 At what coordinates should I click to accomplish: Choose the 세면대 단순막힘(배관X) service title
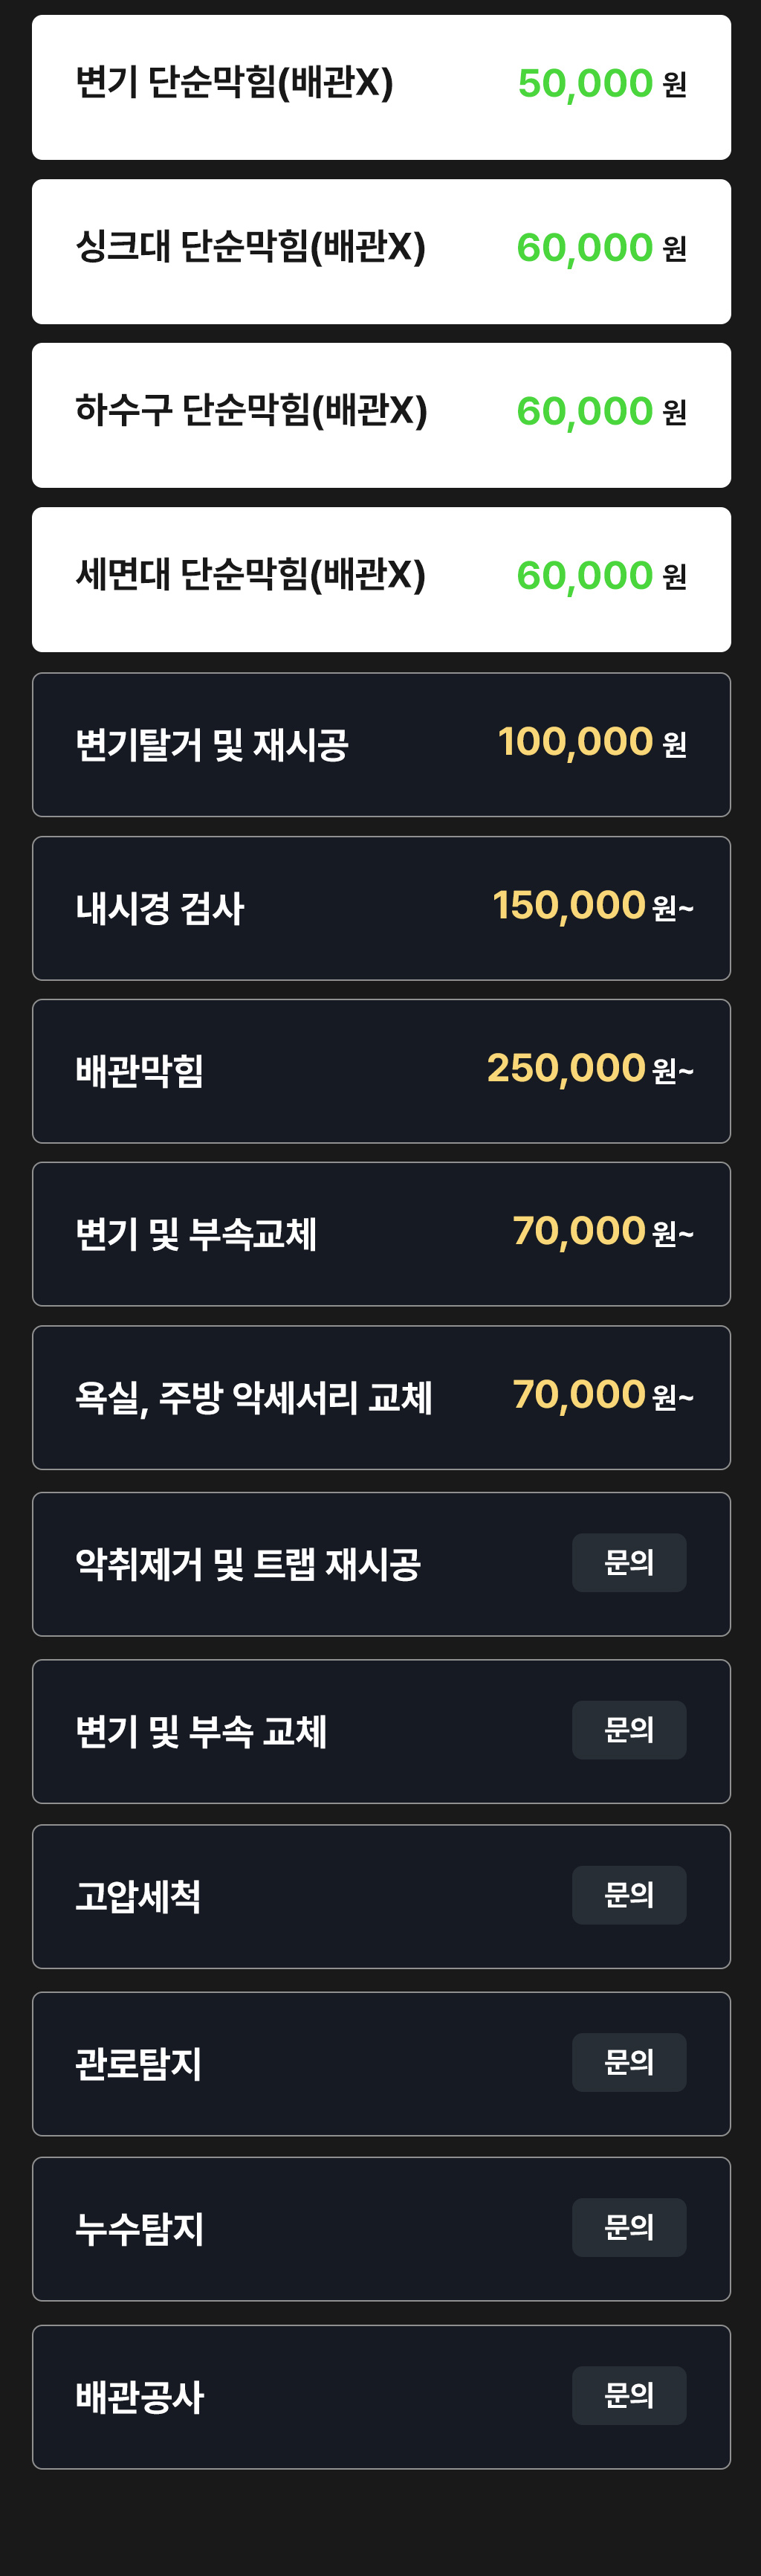(x=250, y=575)
